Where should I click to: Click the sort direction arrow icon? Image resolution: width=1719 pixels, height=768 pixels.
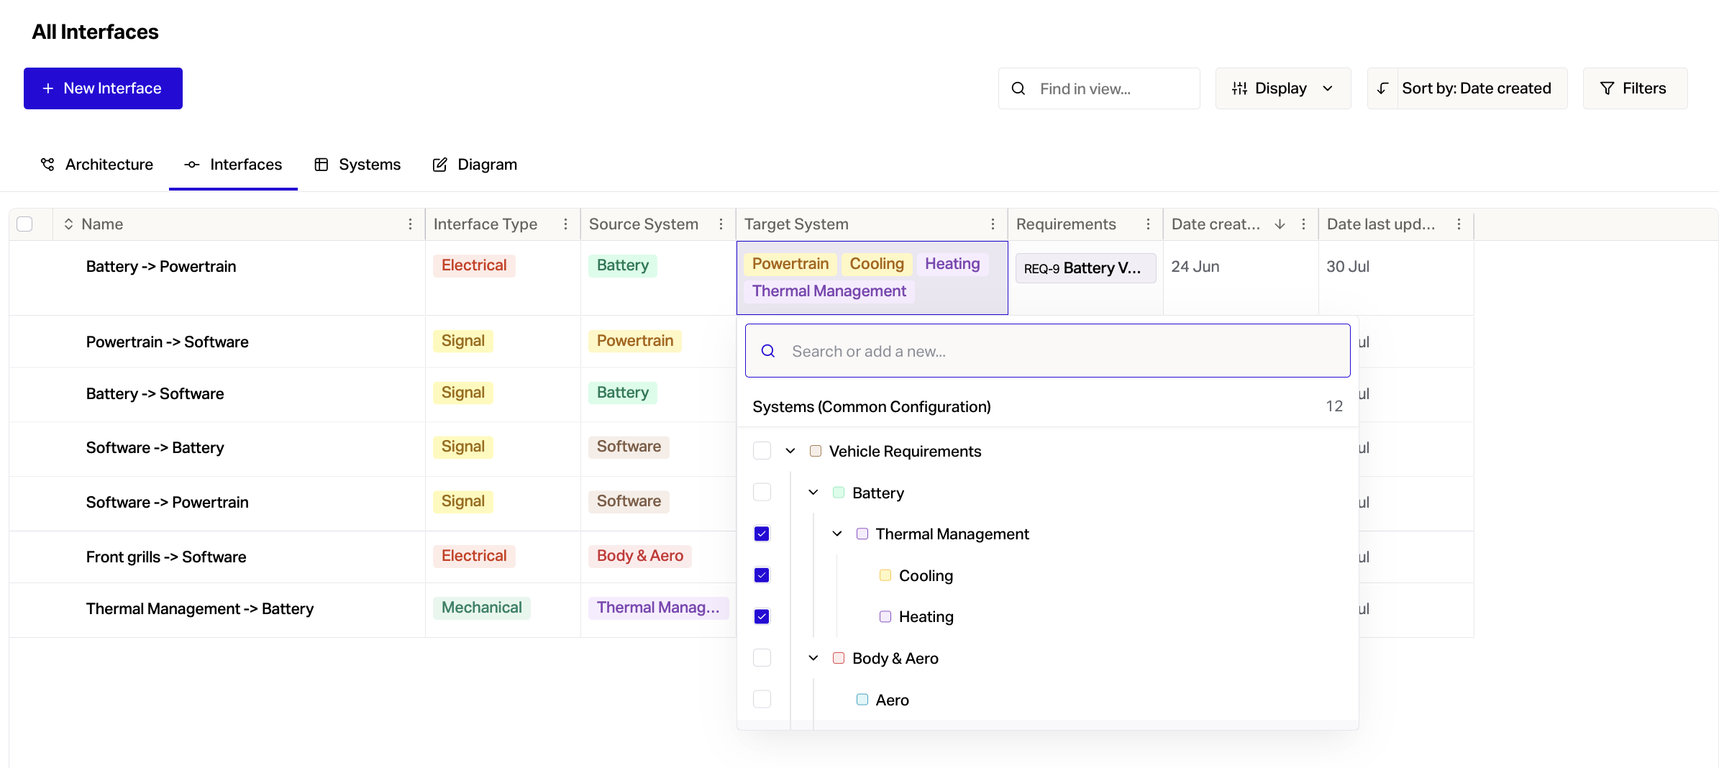[x=1382, y=88]
